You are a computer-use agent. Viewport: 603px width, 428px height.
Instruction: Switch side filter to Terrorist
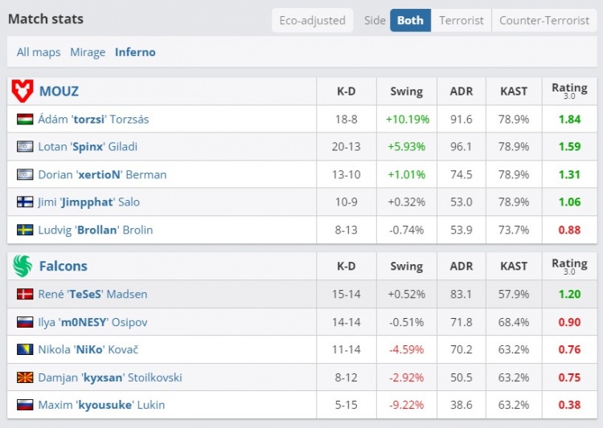[461, 20]
